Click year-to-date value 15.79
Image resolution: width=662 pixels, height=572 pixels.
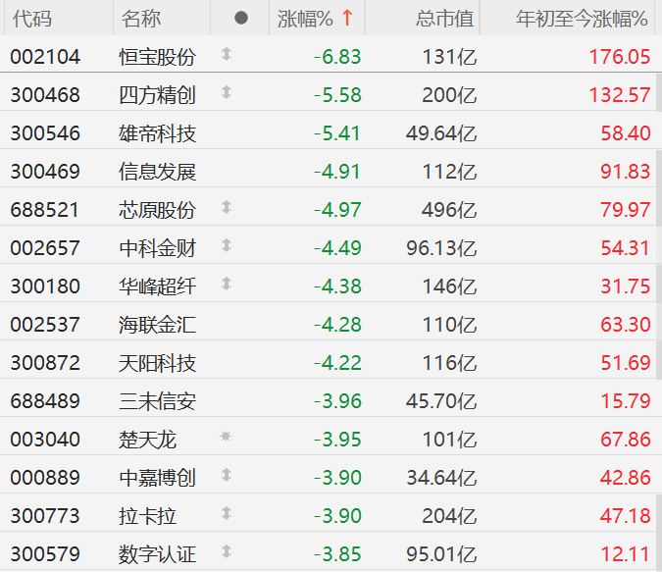(x=626, y=401)
